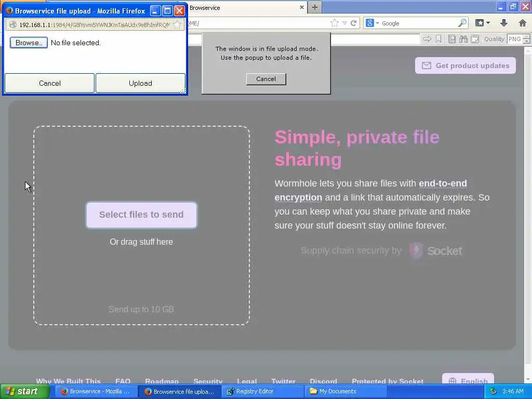The height and width of the screenshot is (399, 532).
Task: Open the Security footer link
Action: point(208,381)
